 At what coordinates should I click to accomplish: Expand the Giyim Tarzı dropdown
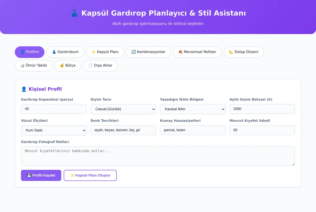123,109
